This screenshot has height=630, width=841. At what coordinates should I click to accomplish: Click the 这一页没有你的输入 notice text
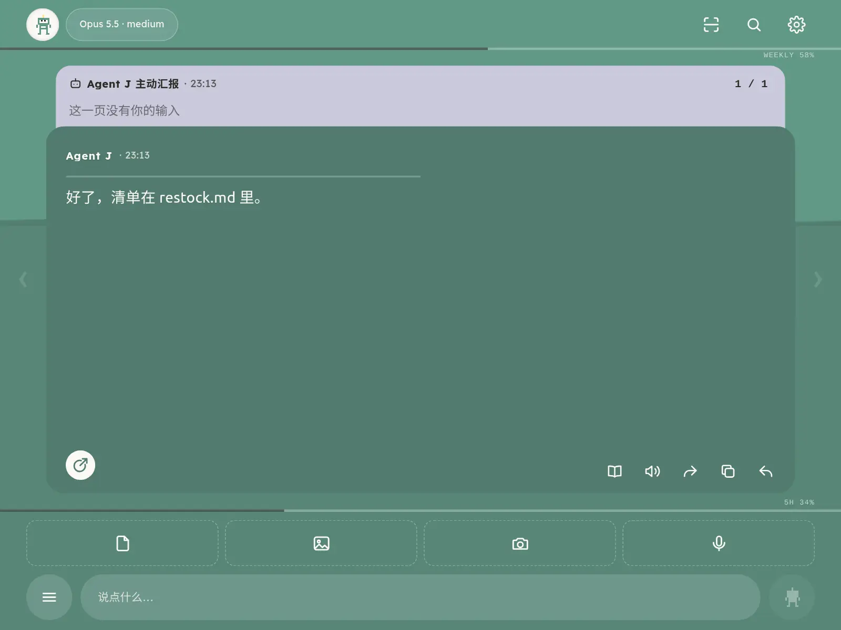(125, 111)
